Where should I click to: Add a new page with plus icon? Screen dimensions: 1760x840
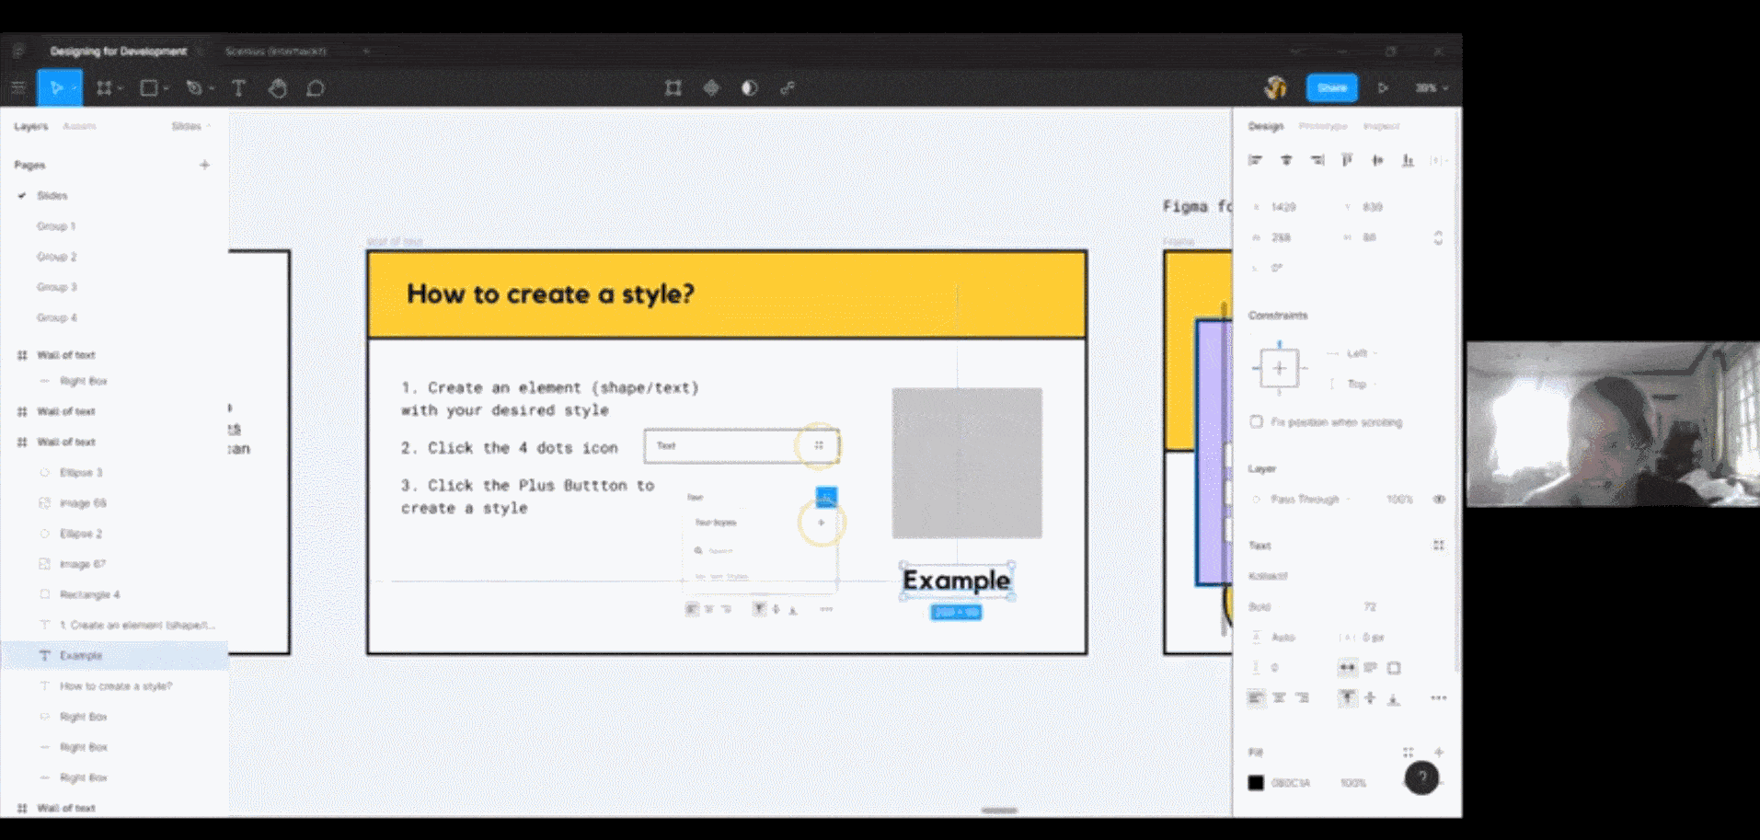[204, 165]
